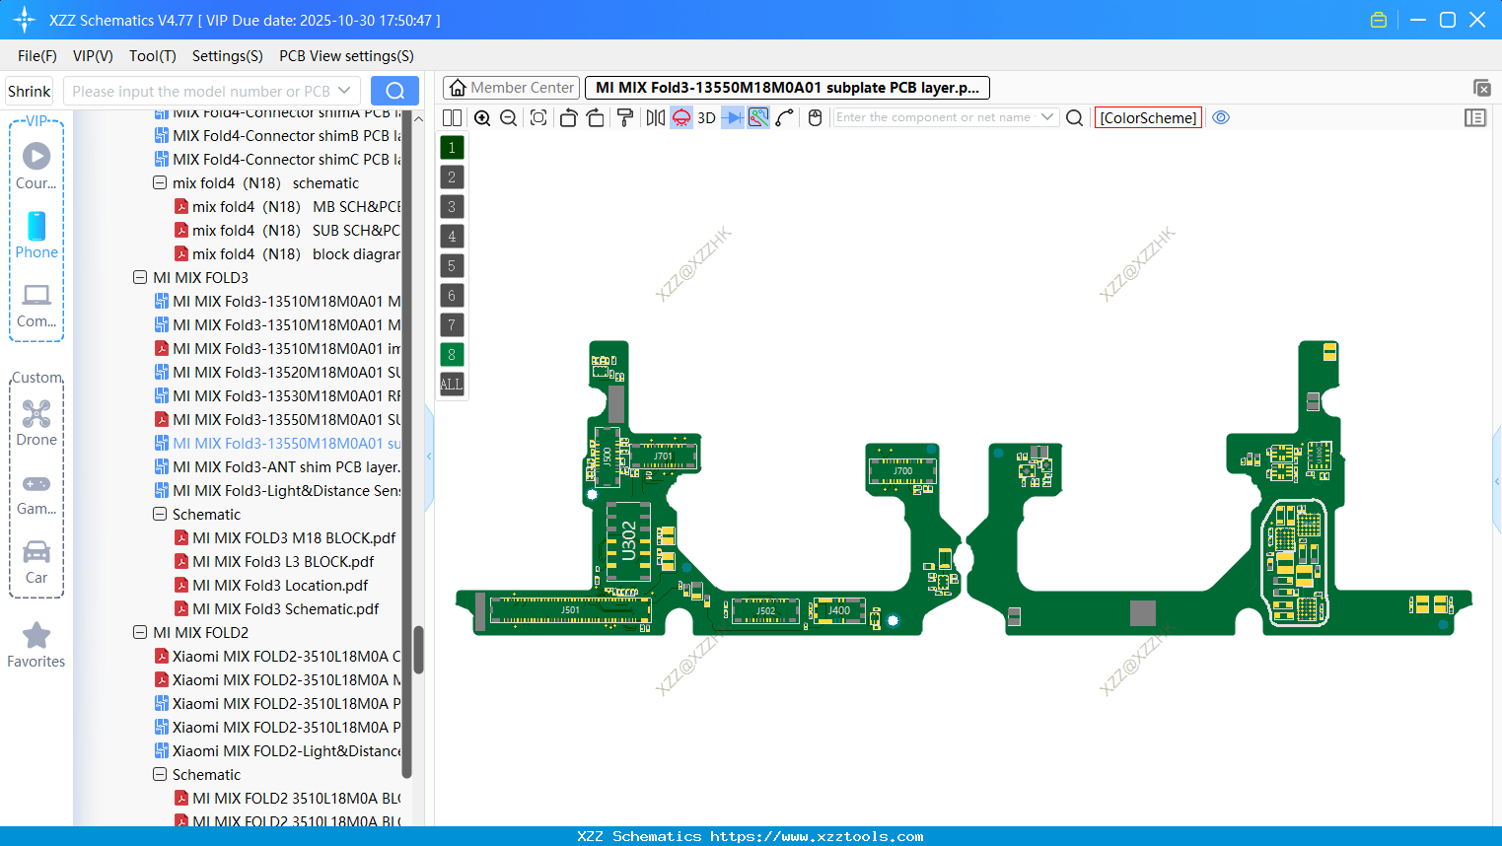Viewport: 1502px width, 846px height.
Task: Collapse the MI MIX FOLD3 tree node
Action: pos(139,277)
